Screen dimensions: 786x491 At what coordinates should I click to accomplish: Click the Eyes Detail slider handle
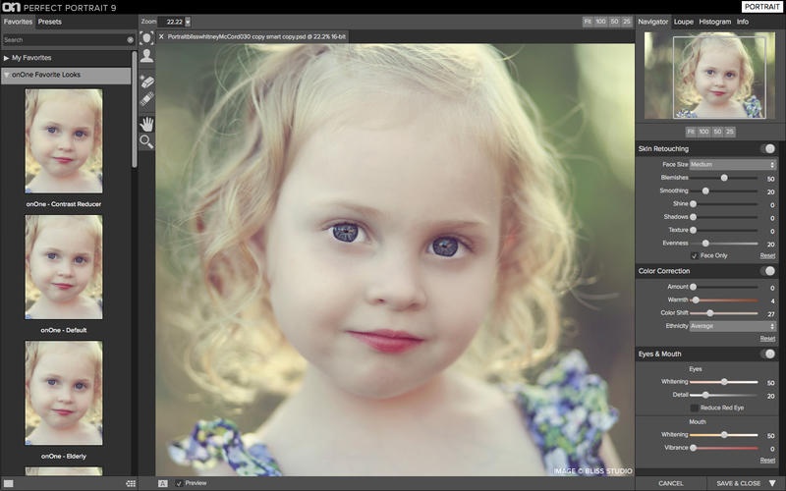705,395
